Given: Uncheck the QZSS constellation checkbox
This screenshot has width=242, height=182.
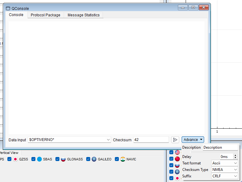Looking at the screenshot, I should coord(9,159).
